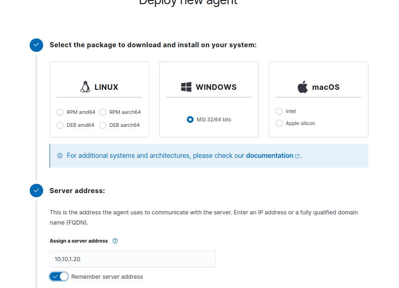This screenshot has width=399, height=288.
Task: Click the Linux penguin icon
Action: click(x=85, y=87)
